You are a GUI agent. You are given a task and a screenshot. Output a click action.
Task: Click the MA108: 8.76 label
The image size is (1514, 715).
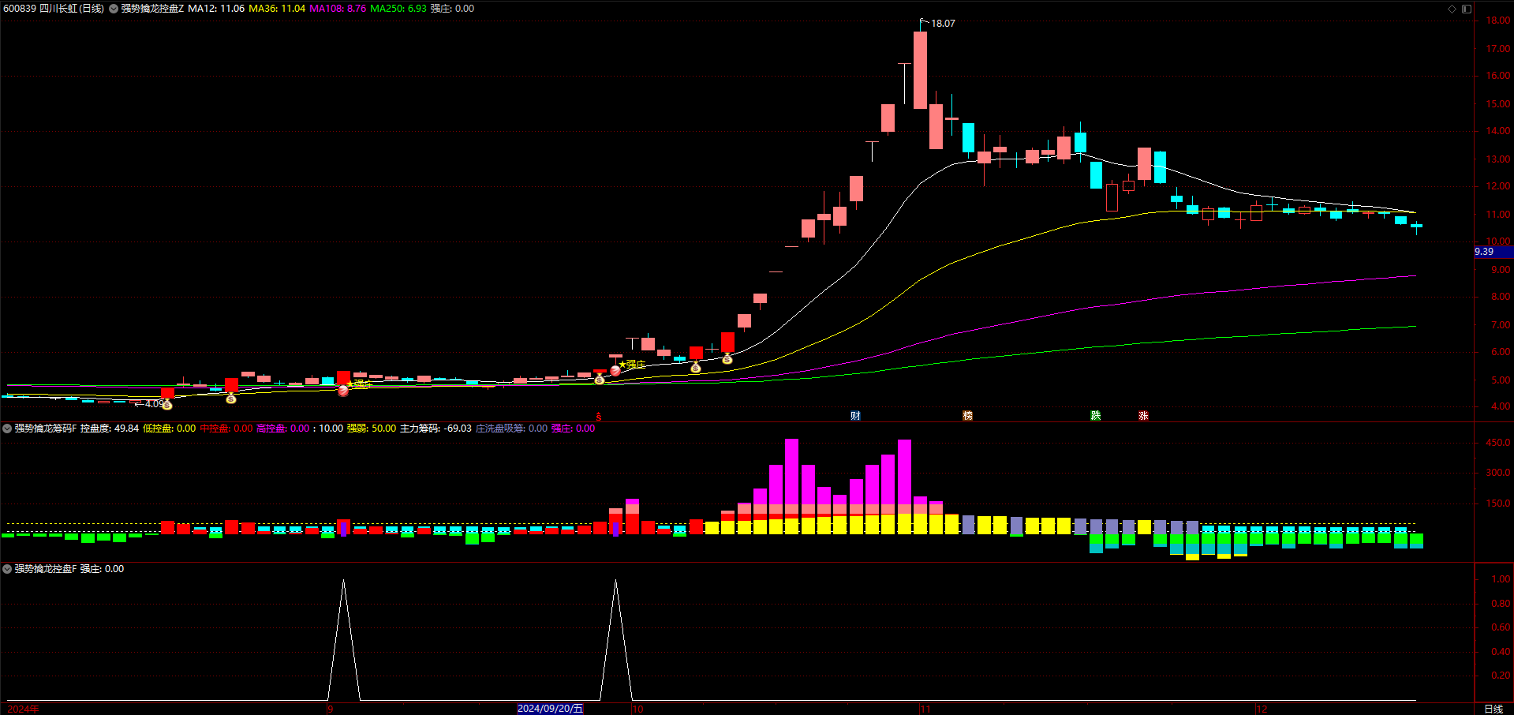tap(338, 9)
